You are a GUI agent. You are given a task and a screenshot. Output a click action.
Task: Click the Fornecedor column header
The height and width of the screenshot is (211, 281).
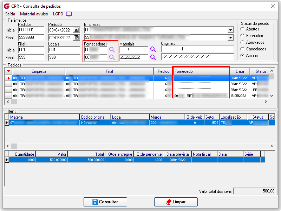pyautogui.click(x=201, y=71)
